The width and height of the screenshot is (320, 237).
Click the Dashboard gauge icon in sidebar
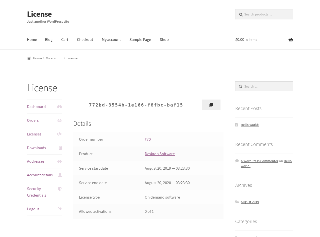(x=59, y=107)
